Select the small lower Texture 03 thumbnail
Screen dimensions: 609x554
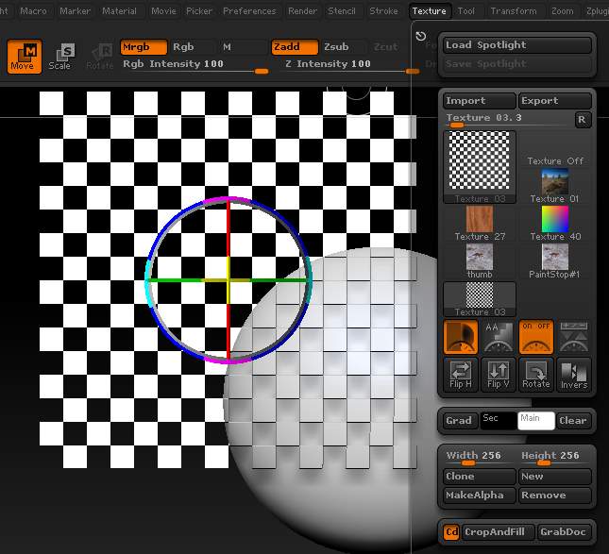click(x=480, y=299)
